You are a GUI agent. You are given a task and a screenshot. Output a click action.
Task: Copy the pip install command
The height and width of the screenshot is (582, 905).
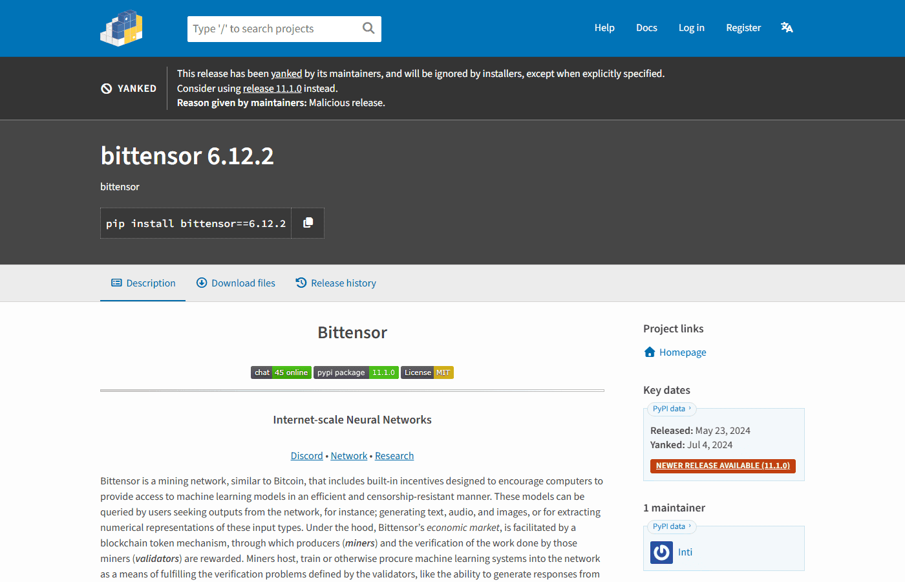click(x=308, y=223)
